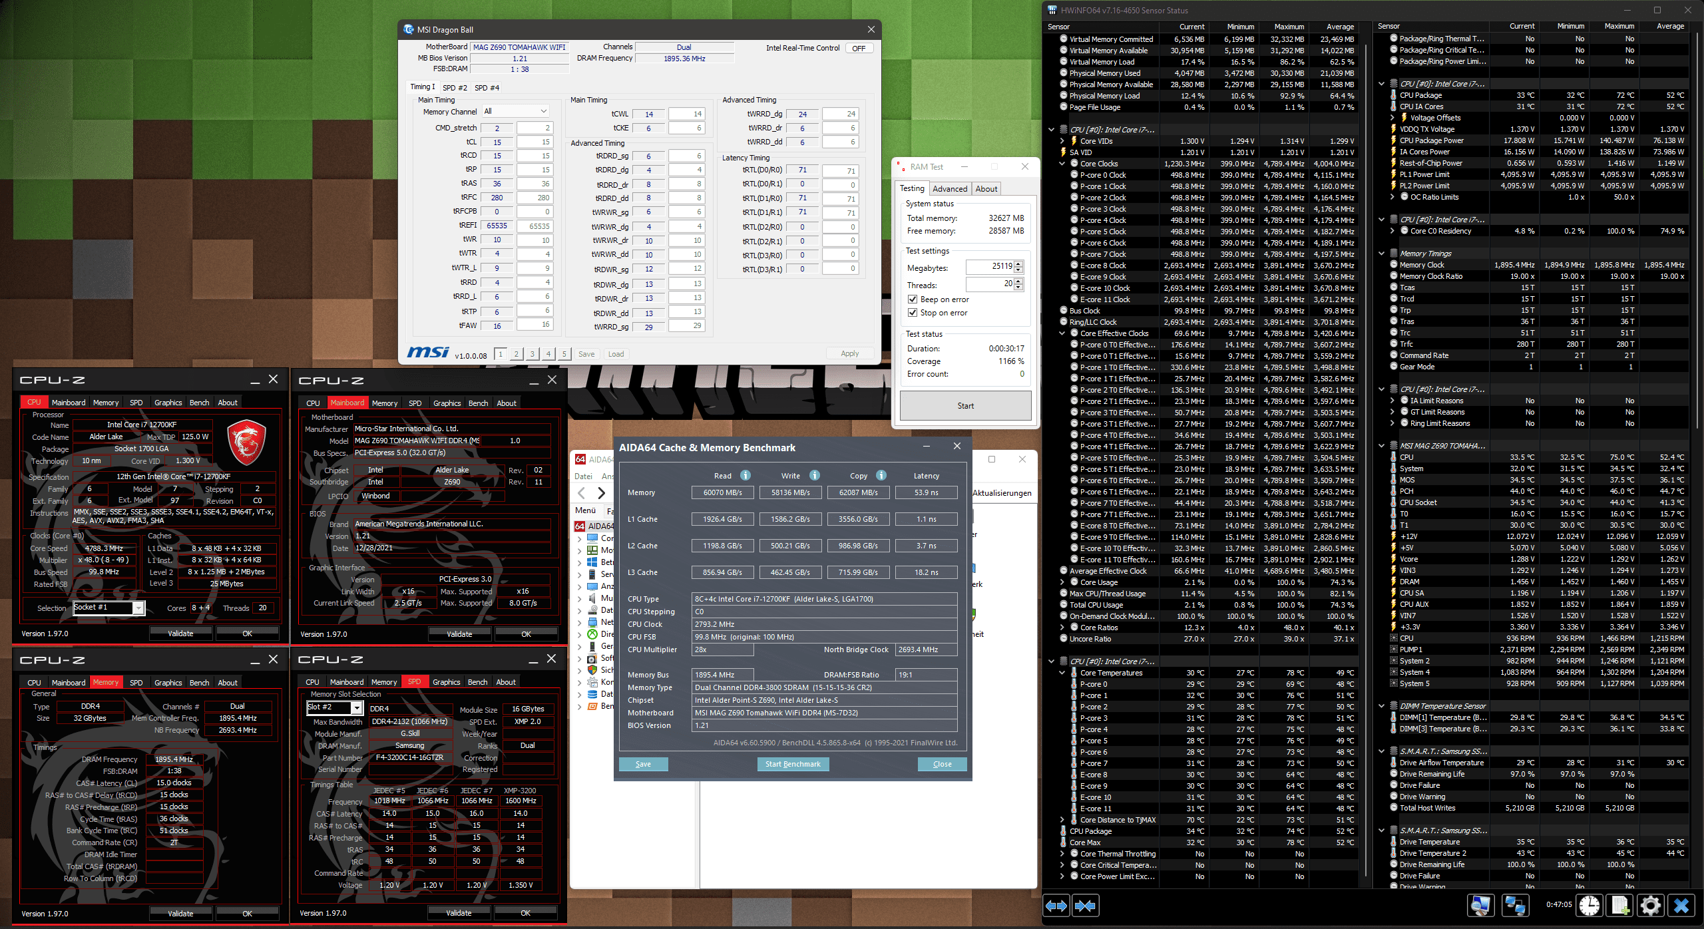Select AIDA64 tree speaker multimedia icon
Screen dimensions: 1704x929
click(592, 598)
